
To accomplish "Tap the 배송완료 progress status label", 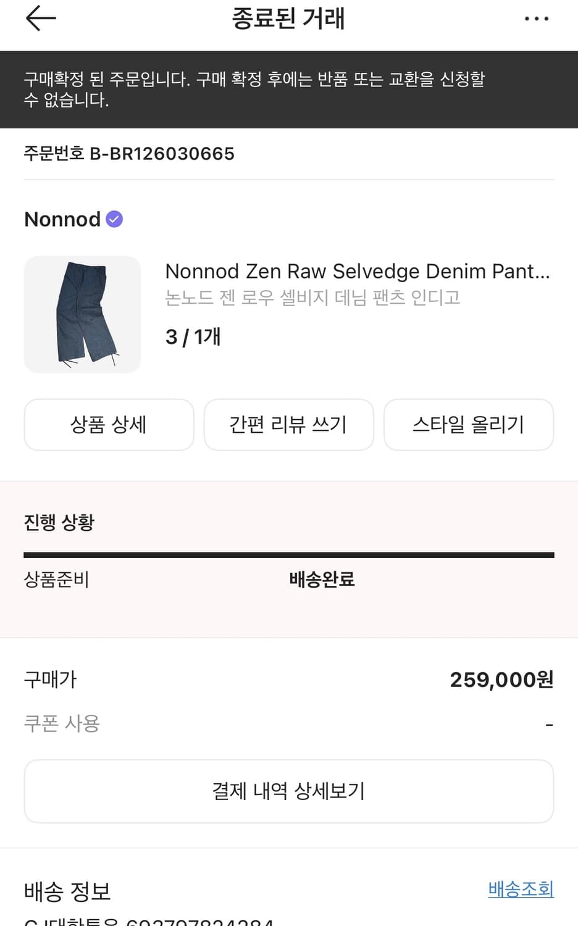I will [322, 579].
